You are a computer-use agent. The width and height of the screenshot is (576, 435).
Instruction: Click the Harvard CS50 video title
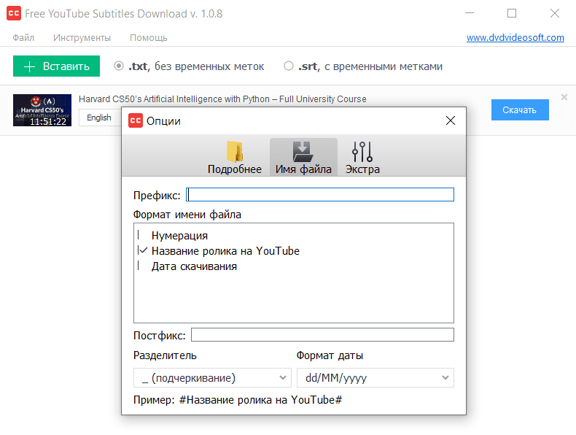(x=222, y=99)
